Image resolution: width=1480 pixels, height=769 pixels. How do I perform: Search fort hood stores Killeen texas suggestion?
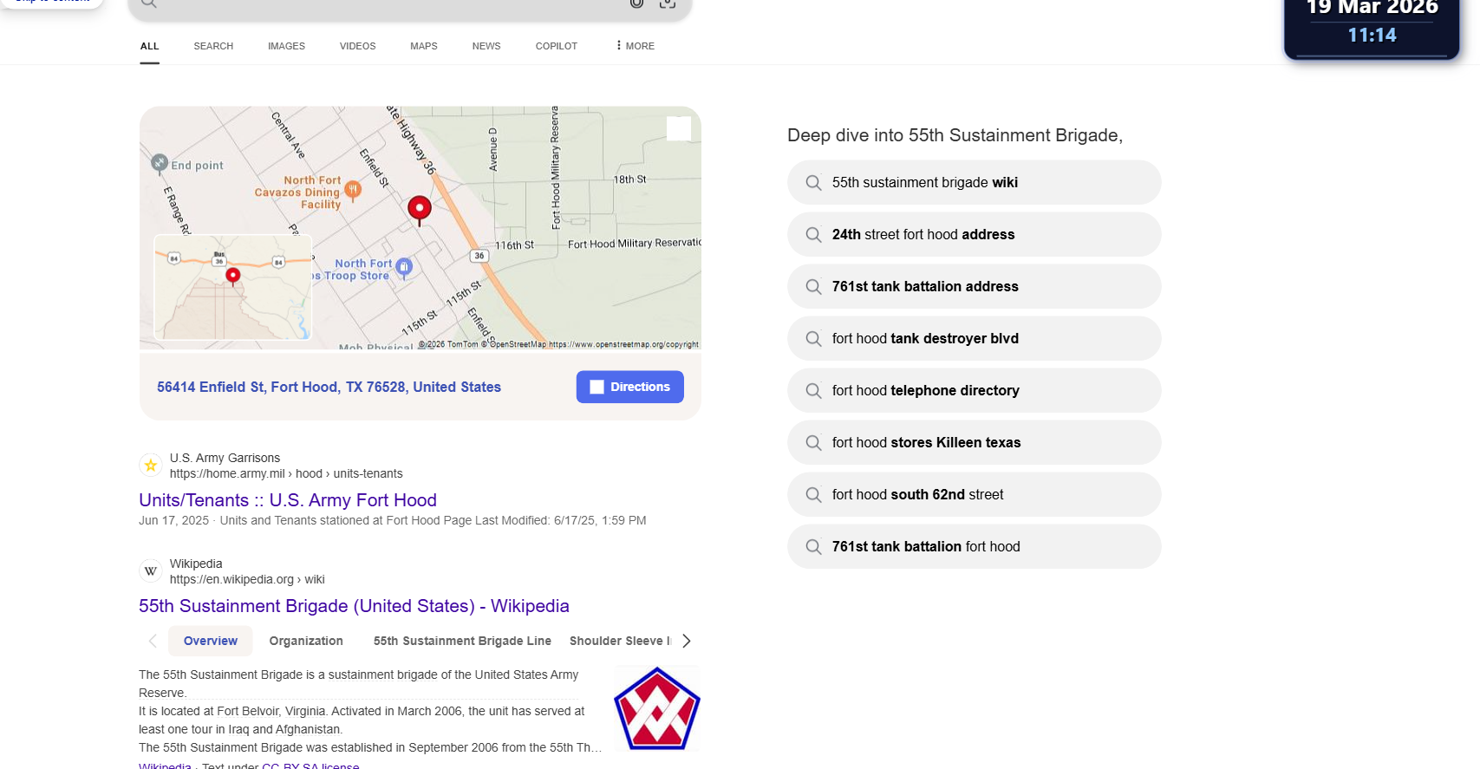click(974, 442)
